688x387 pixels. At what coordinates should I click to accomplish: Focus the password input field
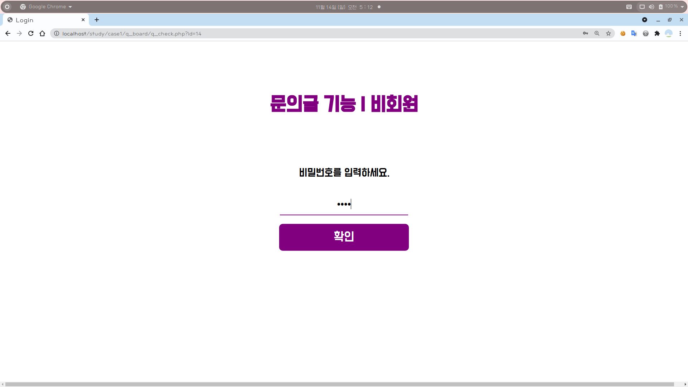344,204
